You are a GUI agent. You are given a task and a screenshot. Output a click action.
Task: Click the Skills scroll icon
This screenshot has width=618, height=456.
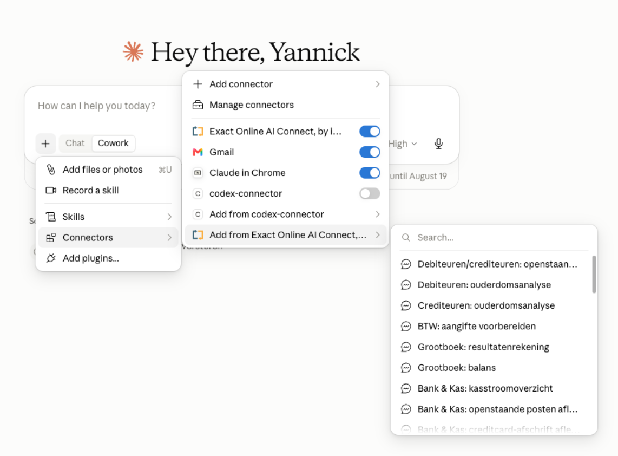click(x=51, y=217)
